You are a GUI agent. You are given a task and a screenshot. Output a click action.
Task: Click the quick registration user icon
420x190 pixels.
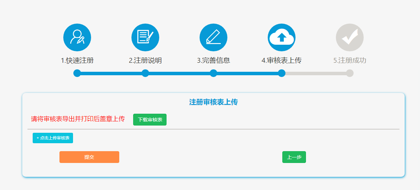77,37
